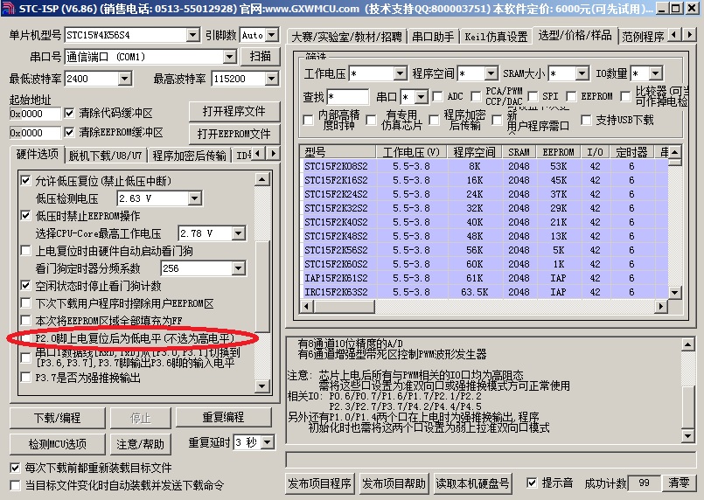Toggle 低压时禁止EEPROM操作 checkbox
This screenshot has width=704, height=500.
25,215
